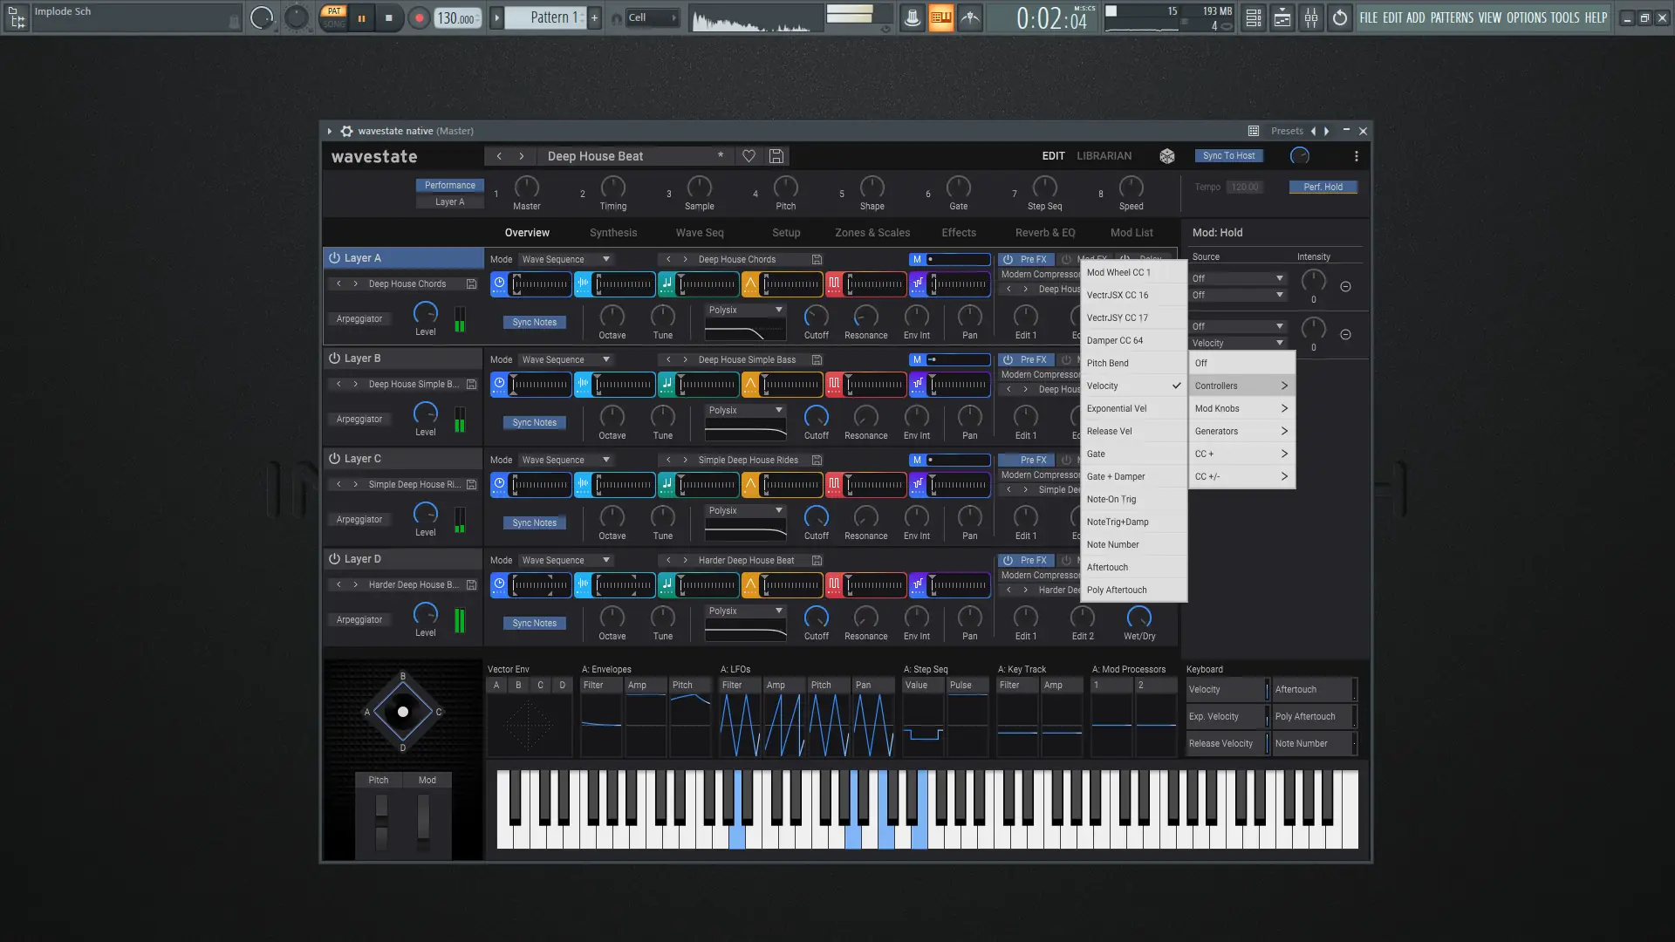Toggle Layer A power button
Viewport: 1675px width, 942px height.
tap(334, 258)
